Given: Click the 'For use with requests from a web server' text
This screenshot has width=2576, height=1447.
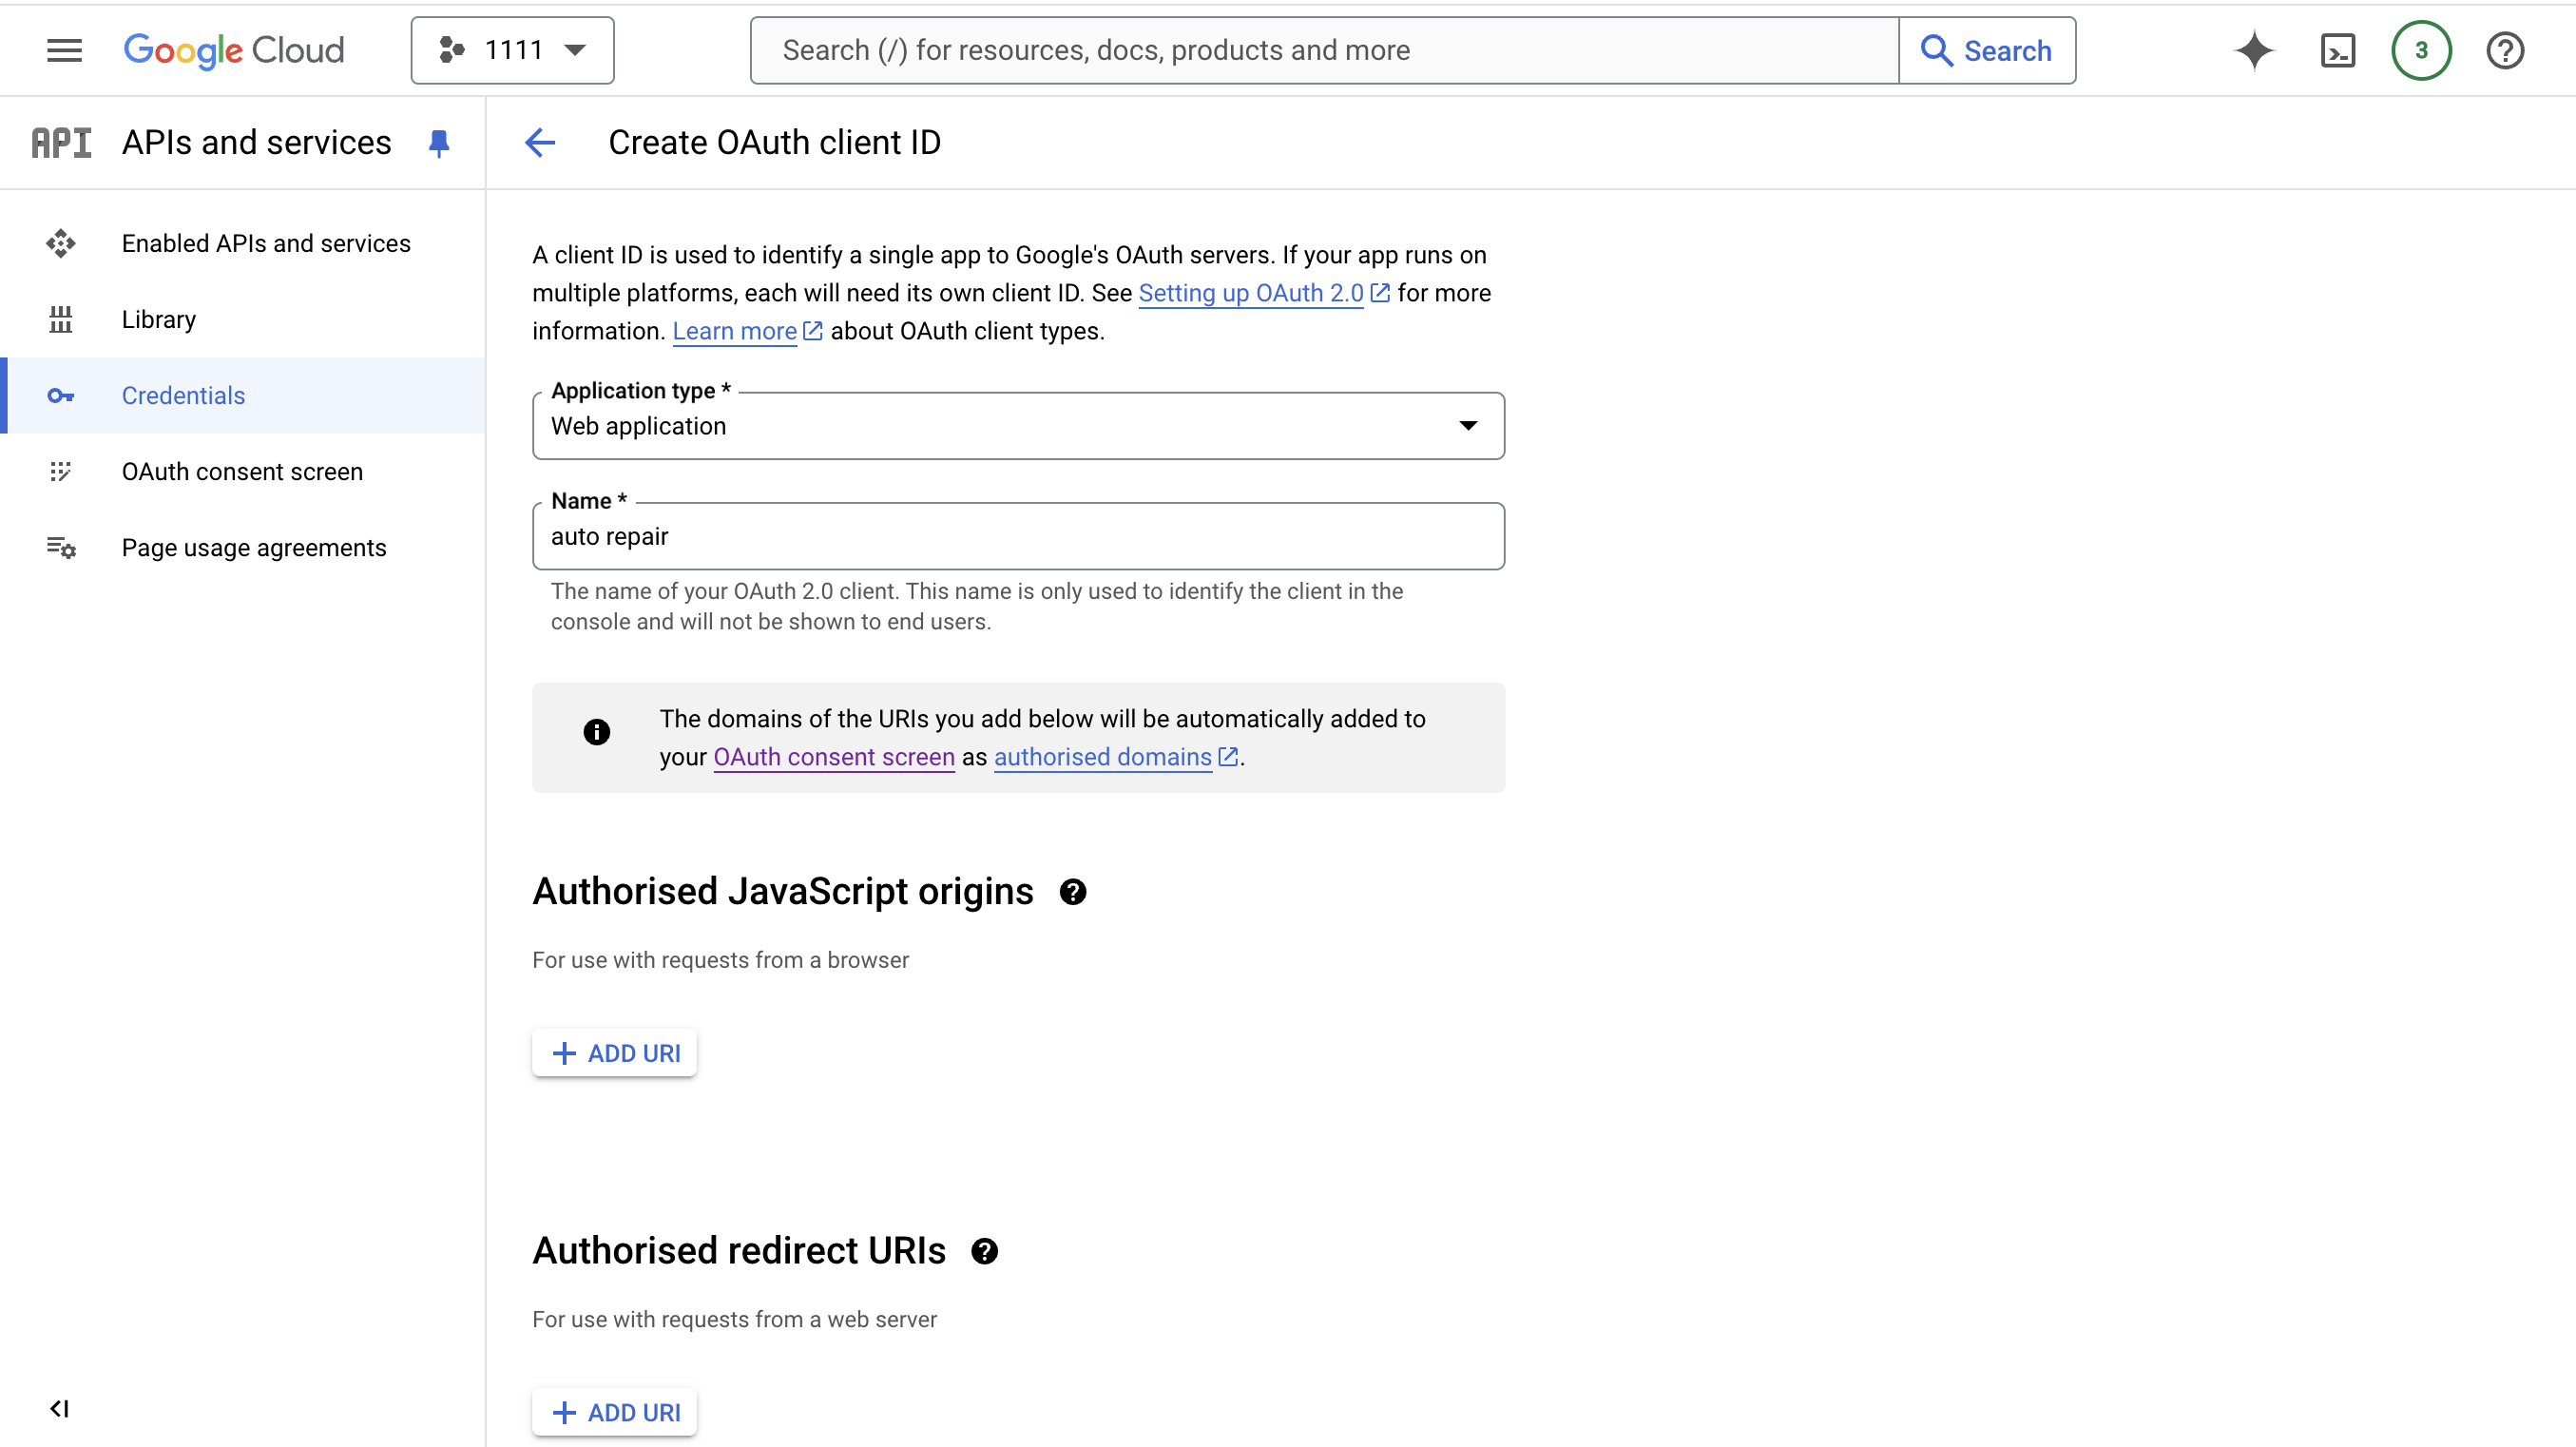Looking at the screenshot, I should tap(734, 1319).
